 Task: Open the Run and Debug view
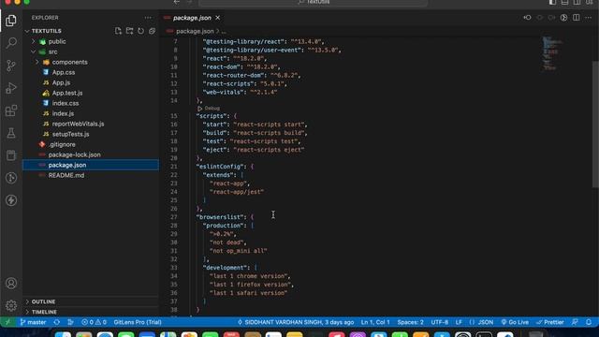coord(11,88)
